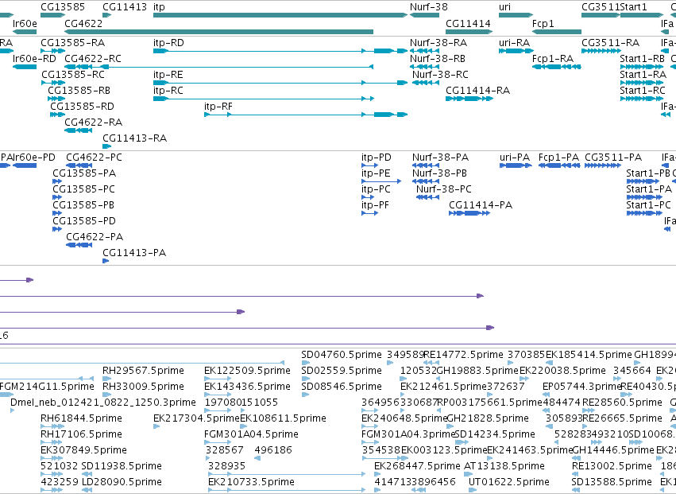Open the Dmel_neb_012421_0822_1250.3prime entry
The height and width of the screenshot is (494, 676).
(x=103, y=403)
